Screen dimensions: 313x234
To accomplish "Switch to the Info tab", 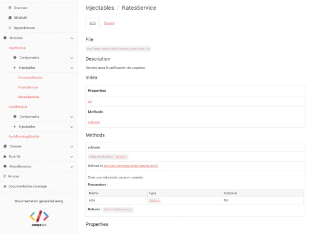I will pyautogui.click(x=92, y=23).
